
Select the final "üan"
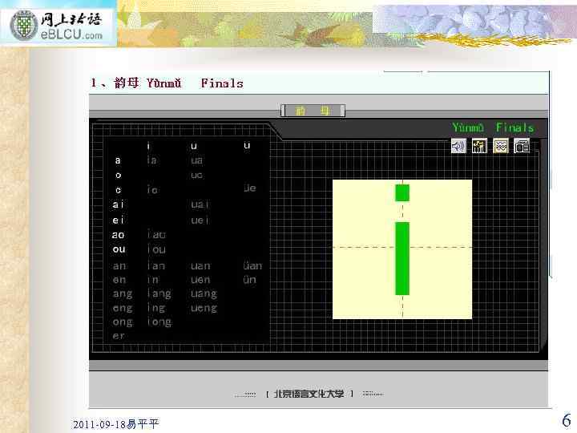point(252,265)
